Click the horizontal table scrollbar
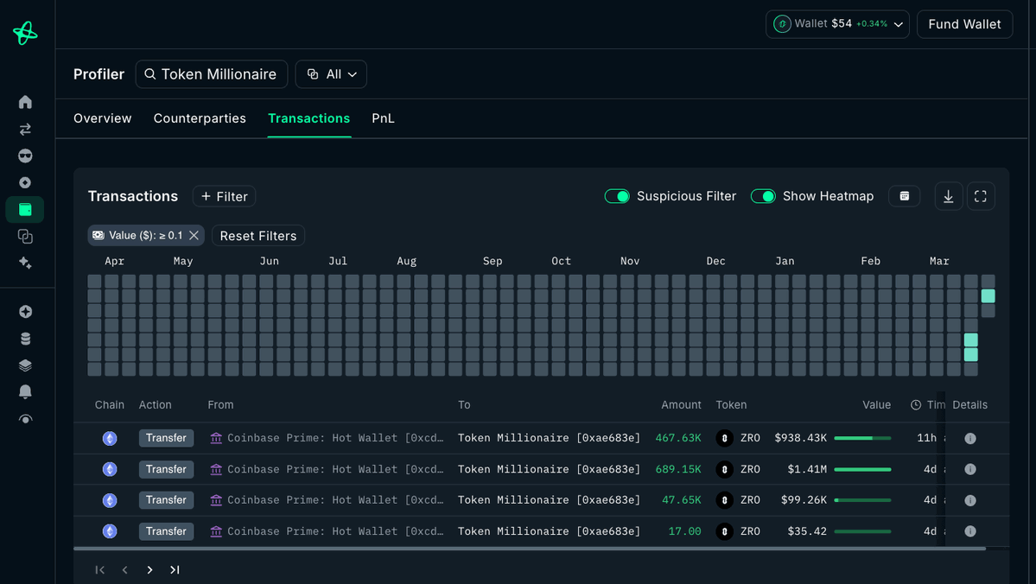 point(529,549)
